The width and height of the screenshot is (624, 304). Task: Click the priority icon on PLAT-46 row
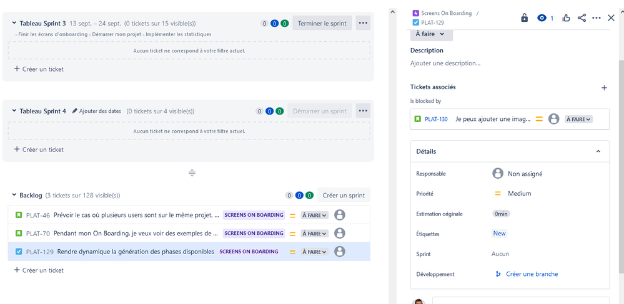(292, 216)
